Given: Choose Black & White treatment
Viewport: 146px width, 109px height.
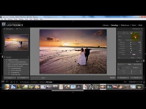Looking at the screenshot, I should (x=137, y=64).
